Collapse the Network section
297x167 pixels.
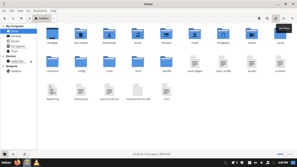(3, 66)
